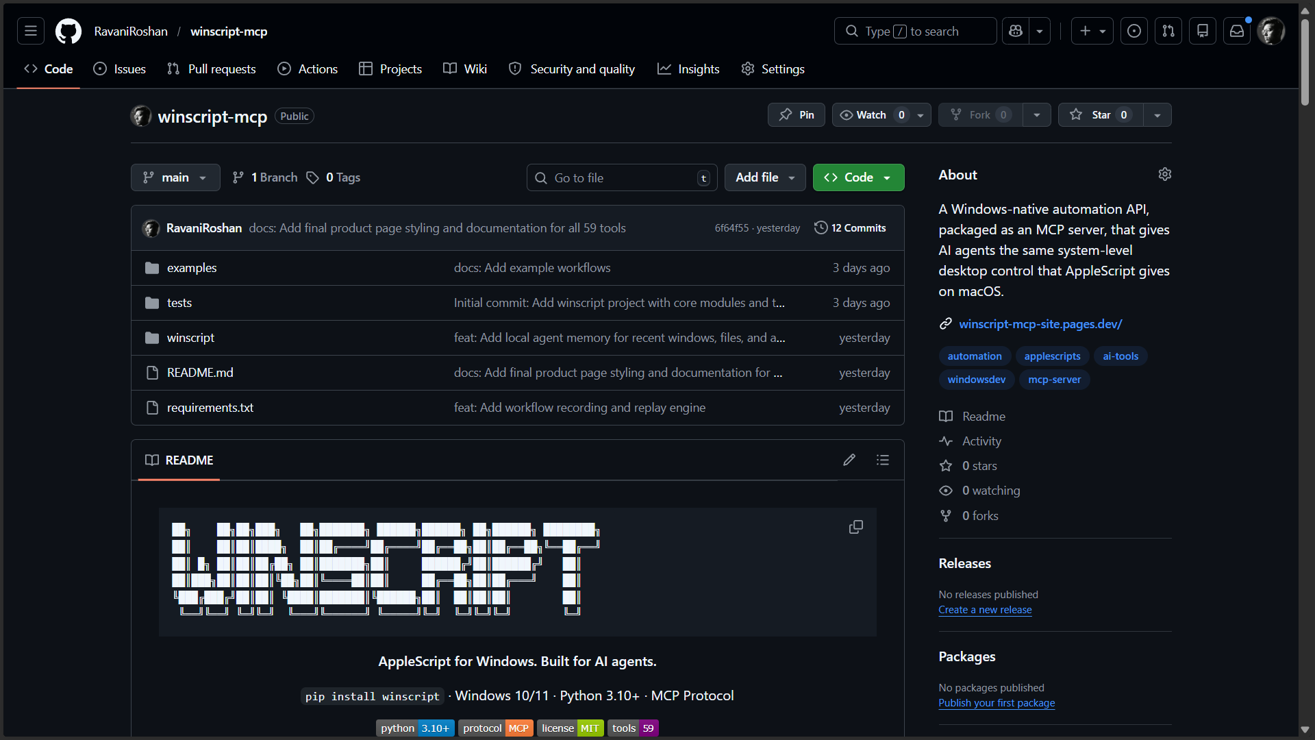The image size is (1315, 740).
Task: Pin the repository to profile
Action: [797, 115]
